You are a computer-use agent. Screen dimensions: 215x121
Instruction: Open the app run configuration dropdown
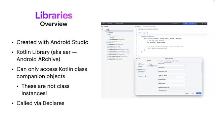pos(186,24)
